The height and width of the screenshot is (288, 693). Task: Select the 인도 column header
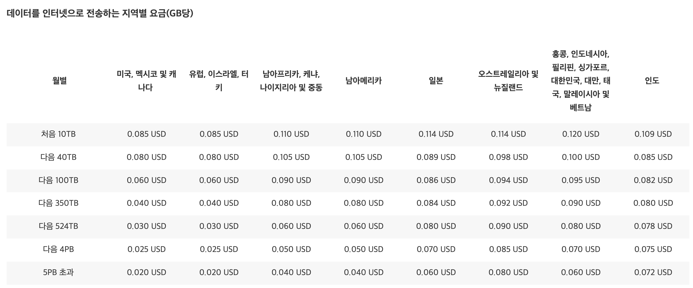point(652,81)
